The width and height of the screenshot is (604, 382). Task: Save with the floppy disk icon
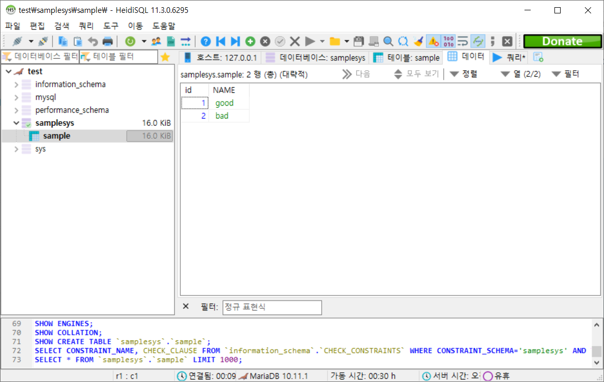pyautogui.click(x=359, y=41)
